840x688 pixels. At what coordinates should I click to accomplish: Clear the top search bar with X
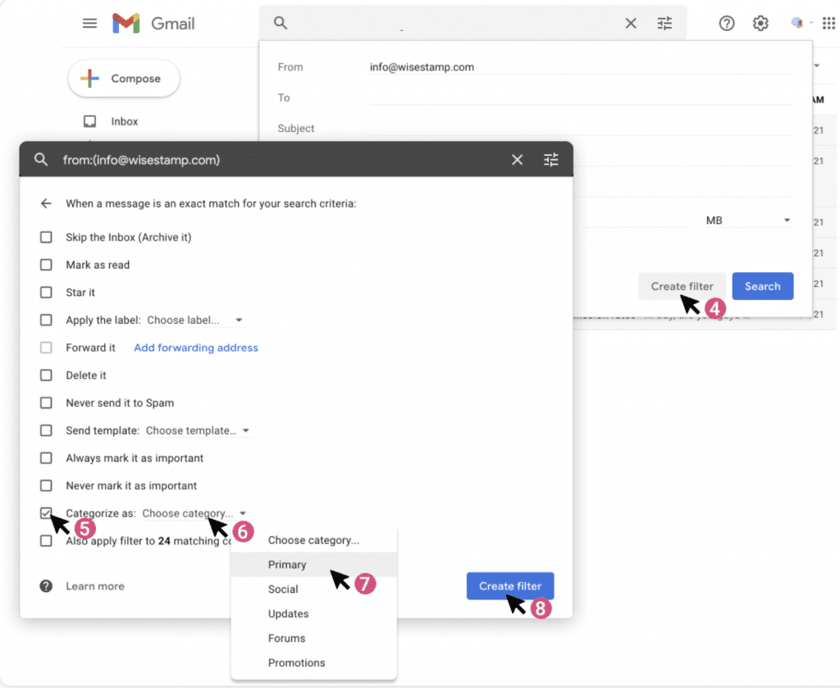tap(631, 23)
